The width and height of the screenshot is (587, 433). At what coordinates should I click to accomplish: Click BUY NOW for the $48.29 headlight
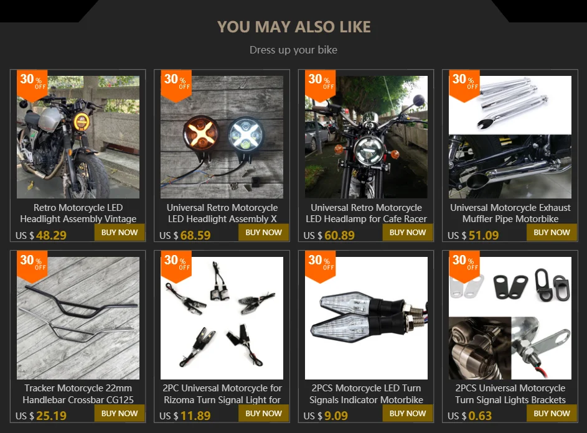pyautogui.click(x=120, y=233)
